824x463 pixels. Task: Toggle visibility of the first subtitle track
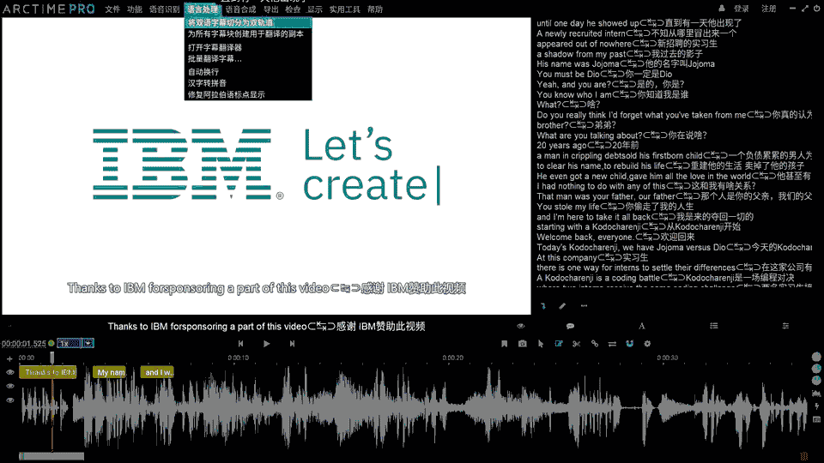point(10,373)
